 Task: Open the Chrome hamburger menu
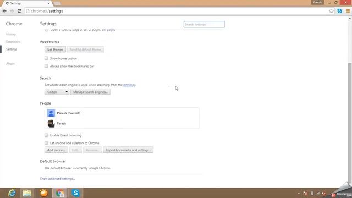(x=348, y=11)
